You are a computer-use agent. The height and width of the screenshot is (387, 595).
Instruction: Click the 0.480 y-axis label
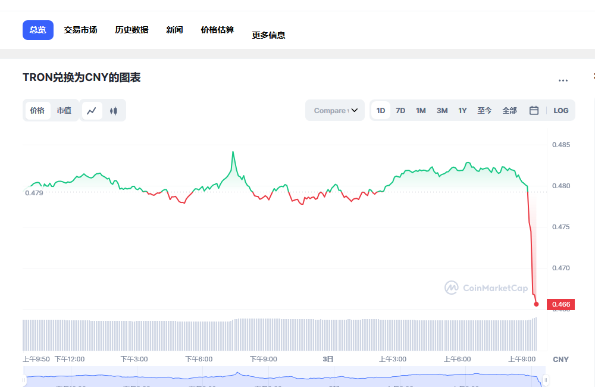point(561,186)
